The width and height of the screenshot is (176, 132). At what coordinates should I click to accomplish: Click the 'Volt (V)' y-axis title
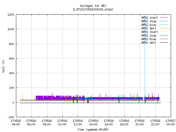click(x=3, y=66)
